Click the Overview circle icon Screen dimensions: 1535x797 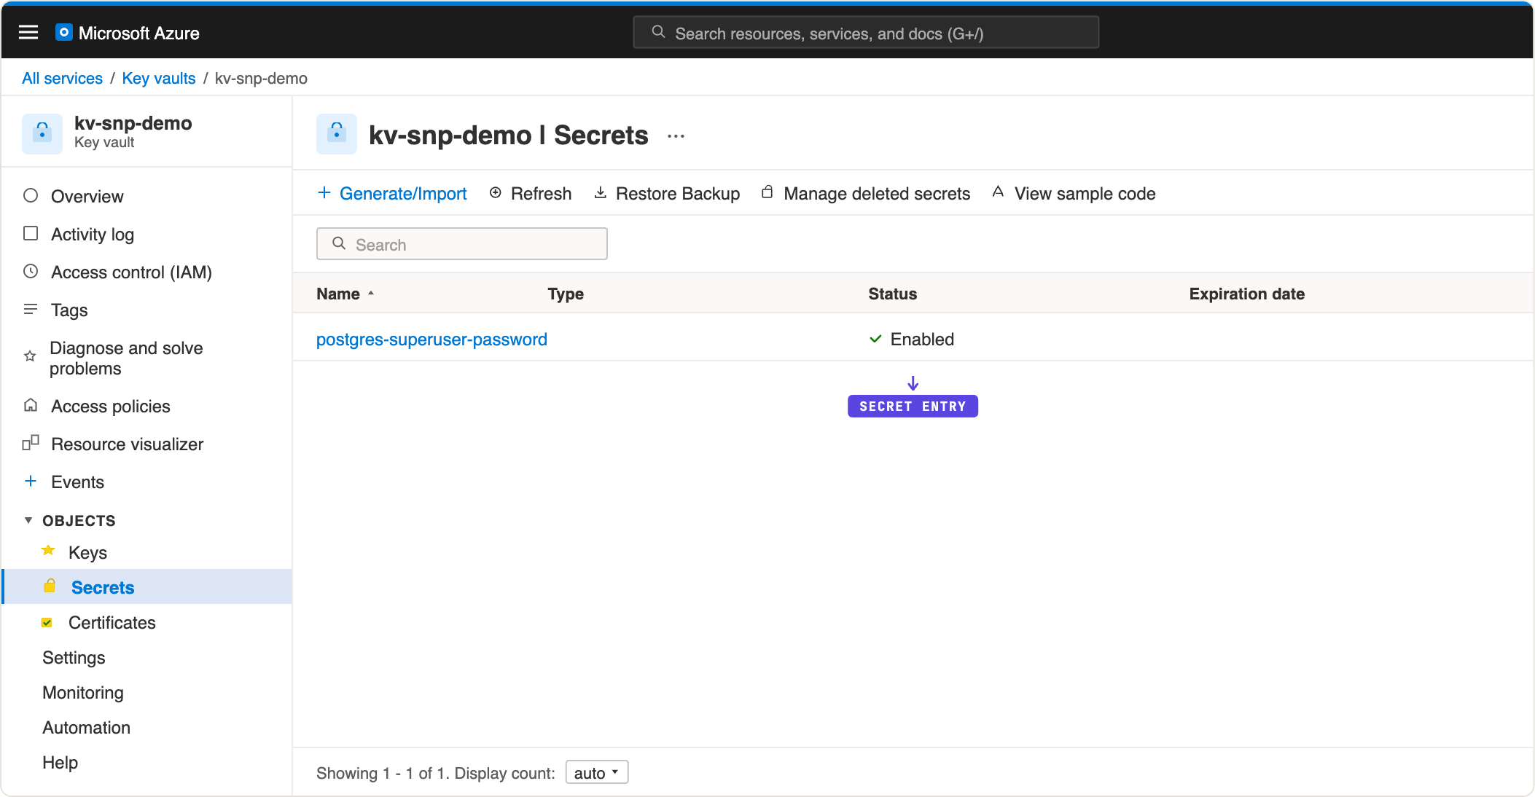pos(31,195)
